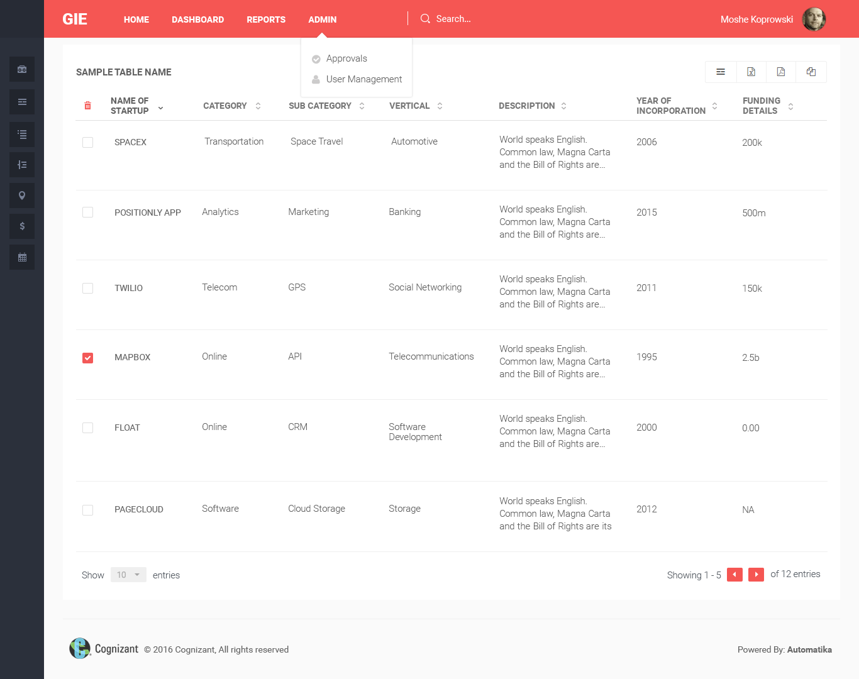Click the search magnifier icon
This screenshot has height=679, width=859.
pyautogui.click(x=425, y=19)
